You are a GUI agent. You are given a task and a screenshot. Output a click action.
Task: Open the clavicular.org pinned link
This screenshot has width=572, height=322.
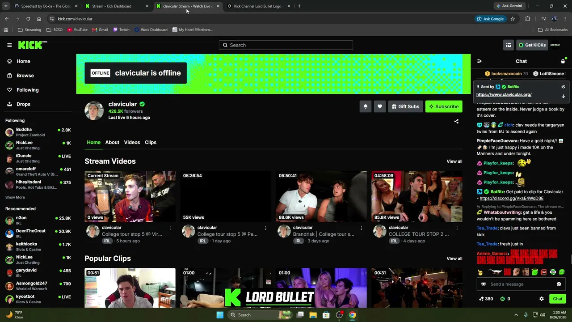point(504,95)
